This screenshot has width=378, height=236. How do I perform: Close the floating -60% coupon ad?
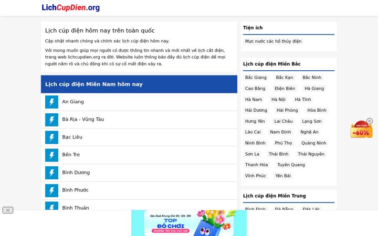tap(369, 121)
